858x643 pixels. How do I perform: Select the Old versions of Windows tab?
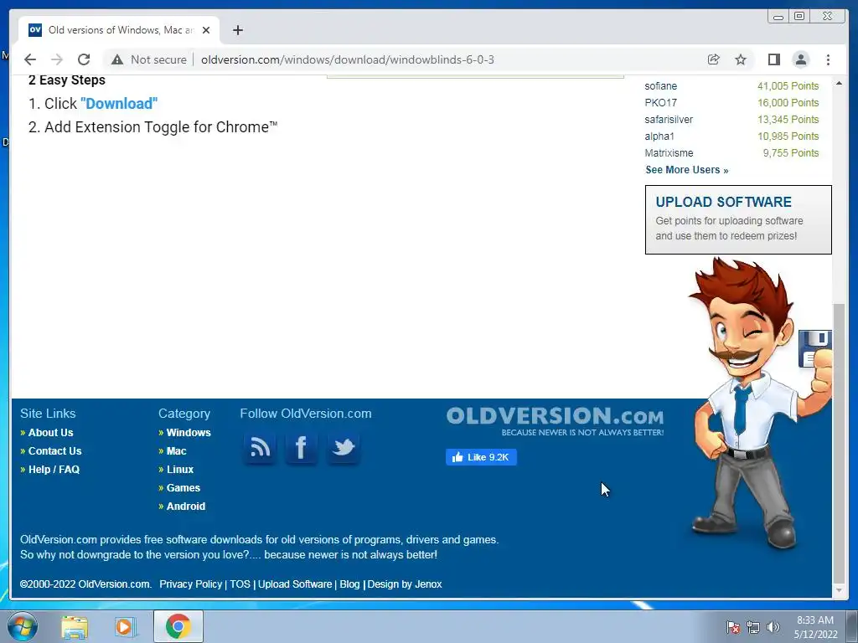(119, 30)
